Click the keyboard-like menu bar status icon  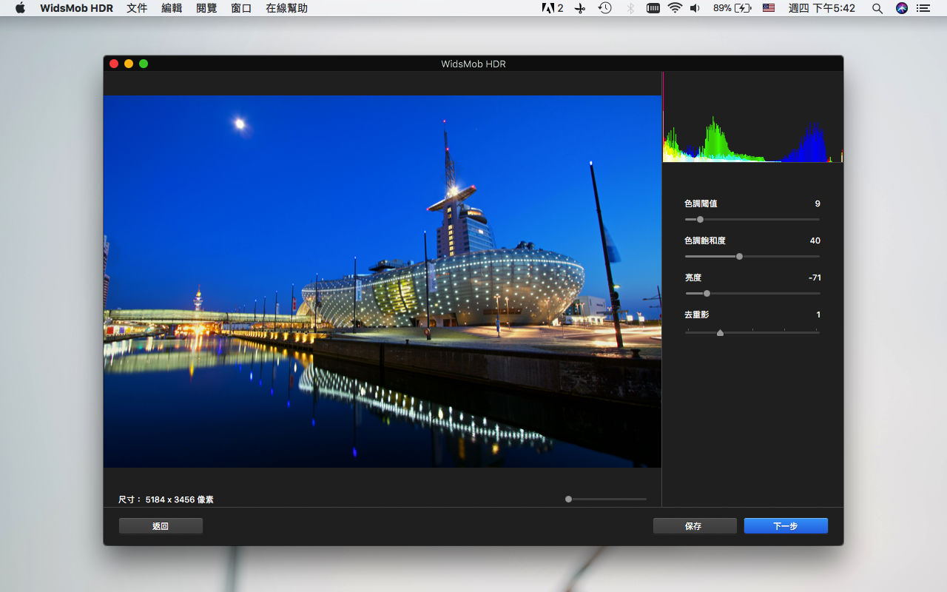click(653, 8)
